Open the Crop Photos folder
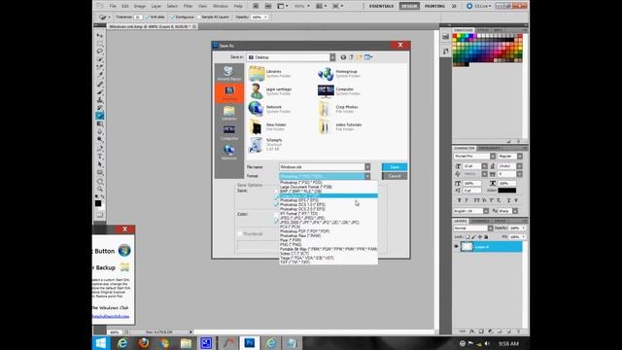The image size is (622, 350). 338,109
